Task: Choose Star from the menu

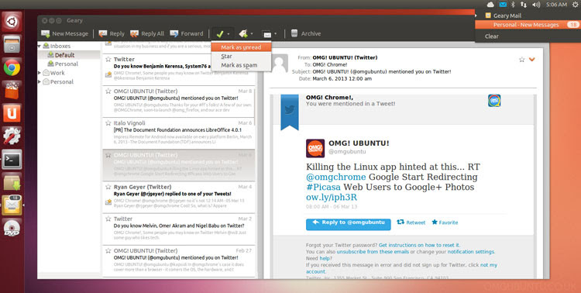Action: click(x=241, y=57)
